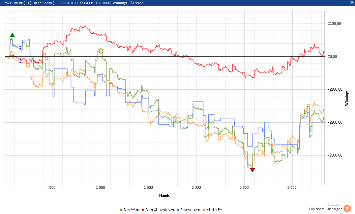Click the green triangle peak marker
The width and height of the screenshot is (355, 214).
pyautogui.click(x=12, y=35)
